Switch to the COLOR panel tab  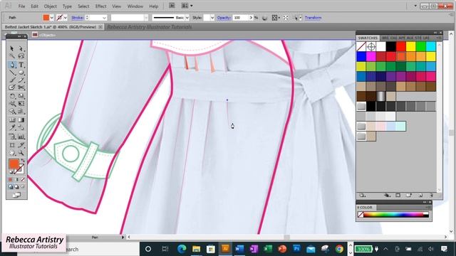366,207
